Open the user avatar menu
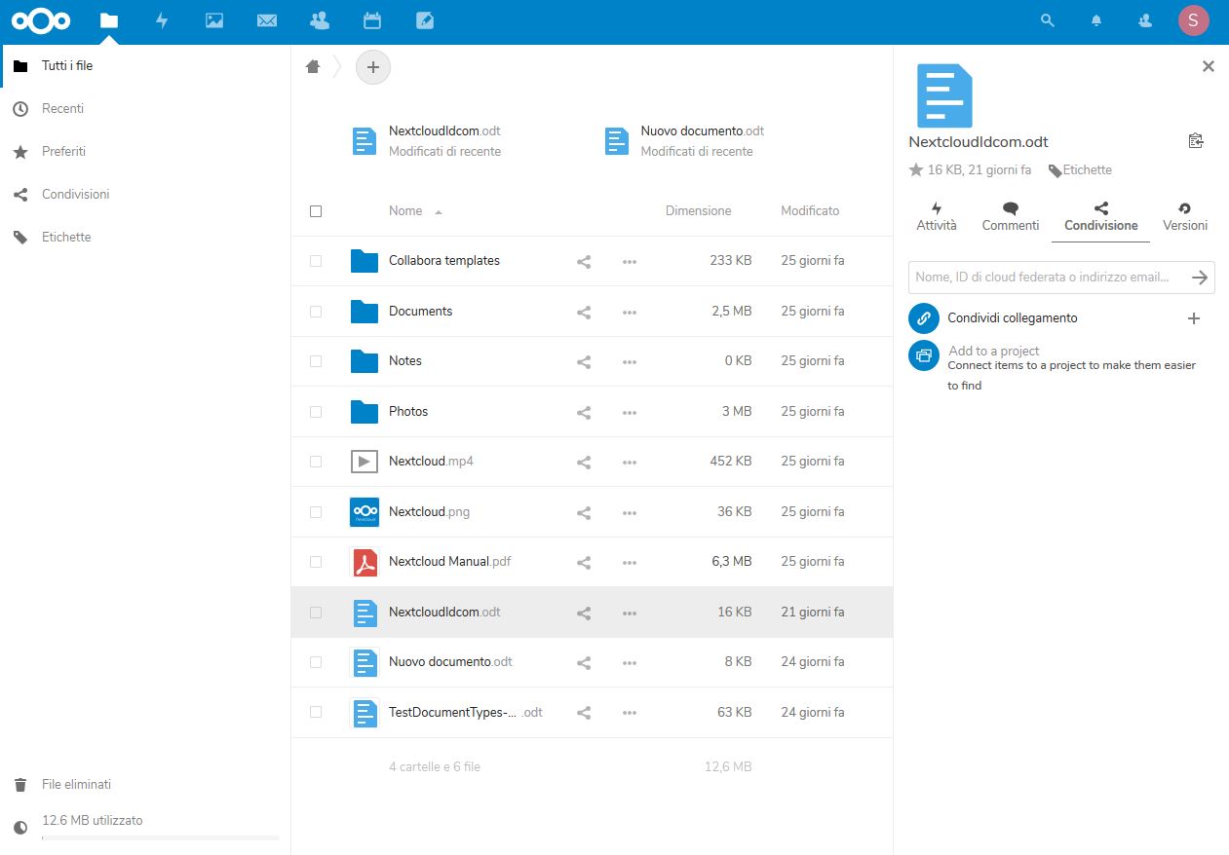Screen dimensions: 1229x855 tap(1194, 20)
